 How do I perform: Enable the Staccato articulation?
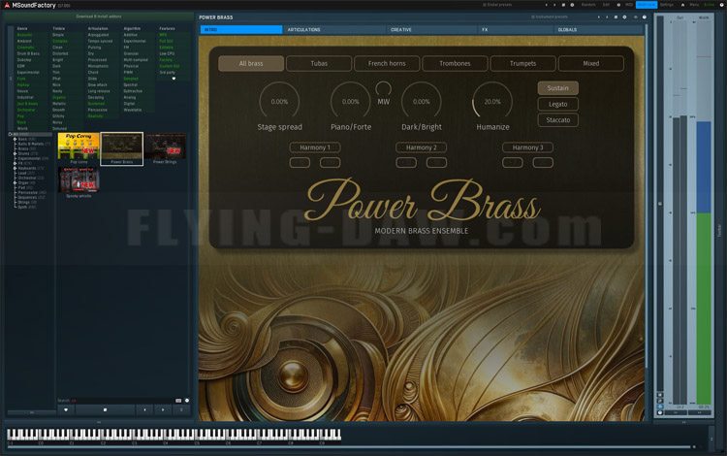[557, 119]
